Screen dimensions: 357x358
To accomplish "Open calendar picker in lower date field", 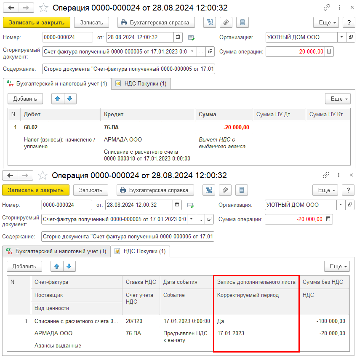I will 177,205.
